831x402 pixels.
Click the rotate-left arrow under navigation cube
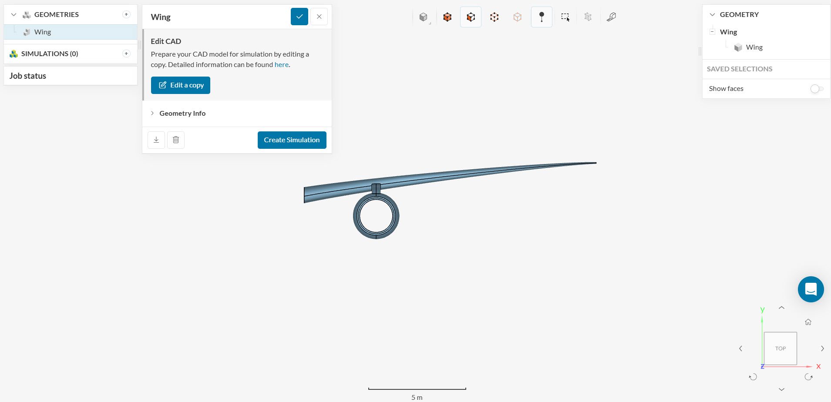(752, 377)
